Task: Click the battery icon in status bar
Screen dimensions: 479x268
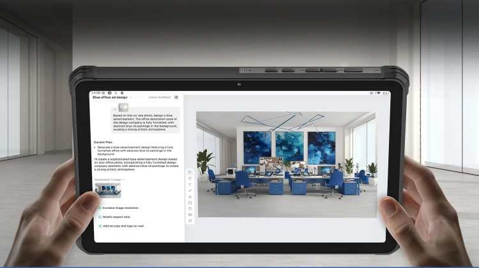Action: [x=386, y=93]
